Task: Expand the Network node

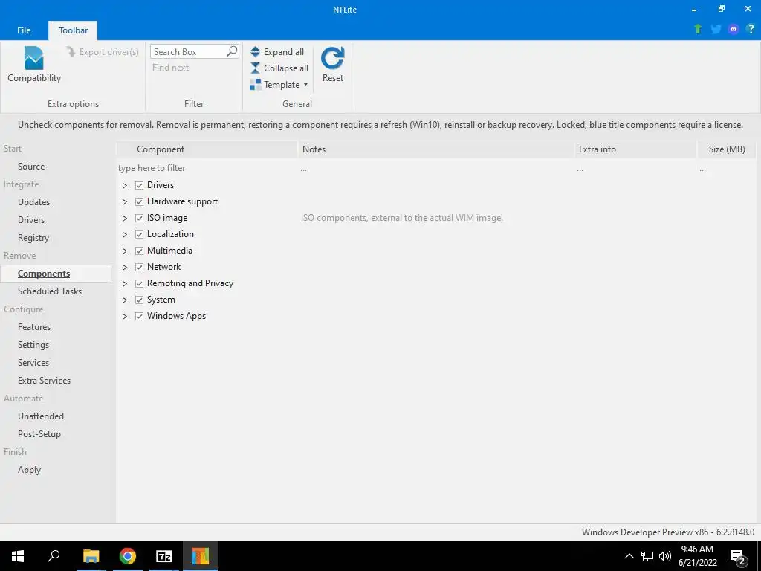Action: (x=124, y=268)
